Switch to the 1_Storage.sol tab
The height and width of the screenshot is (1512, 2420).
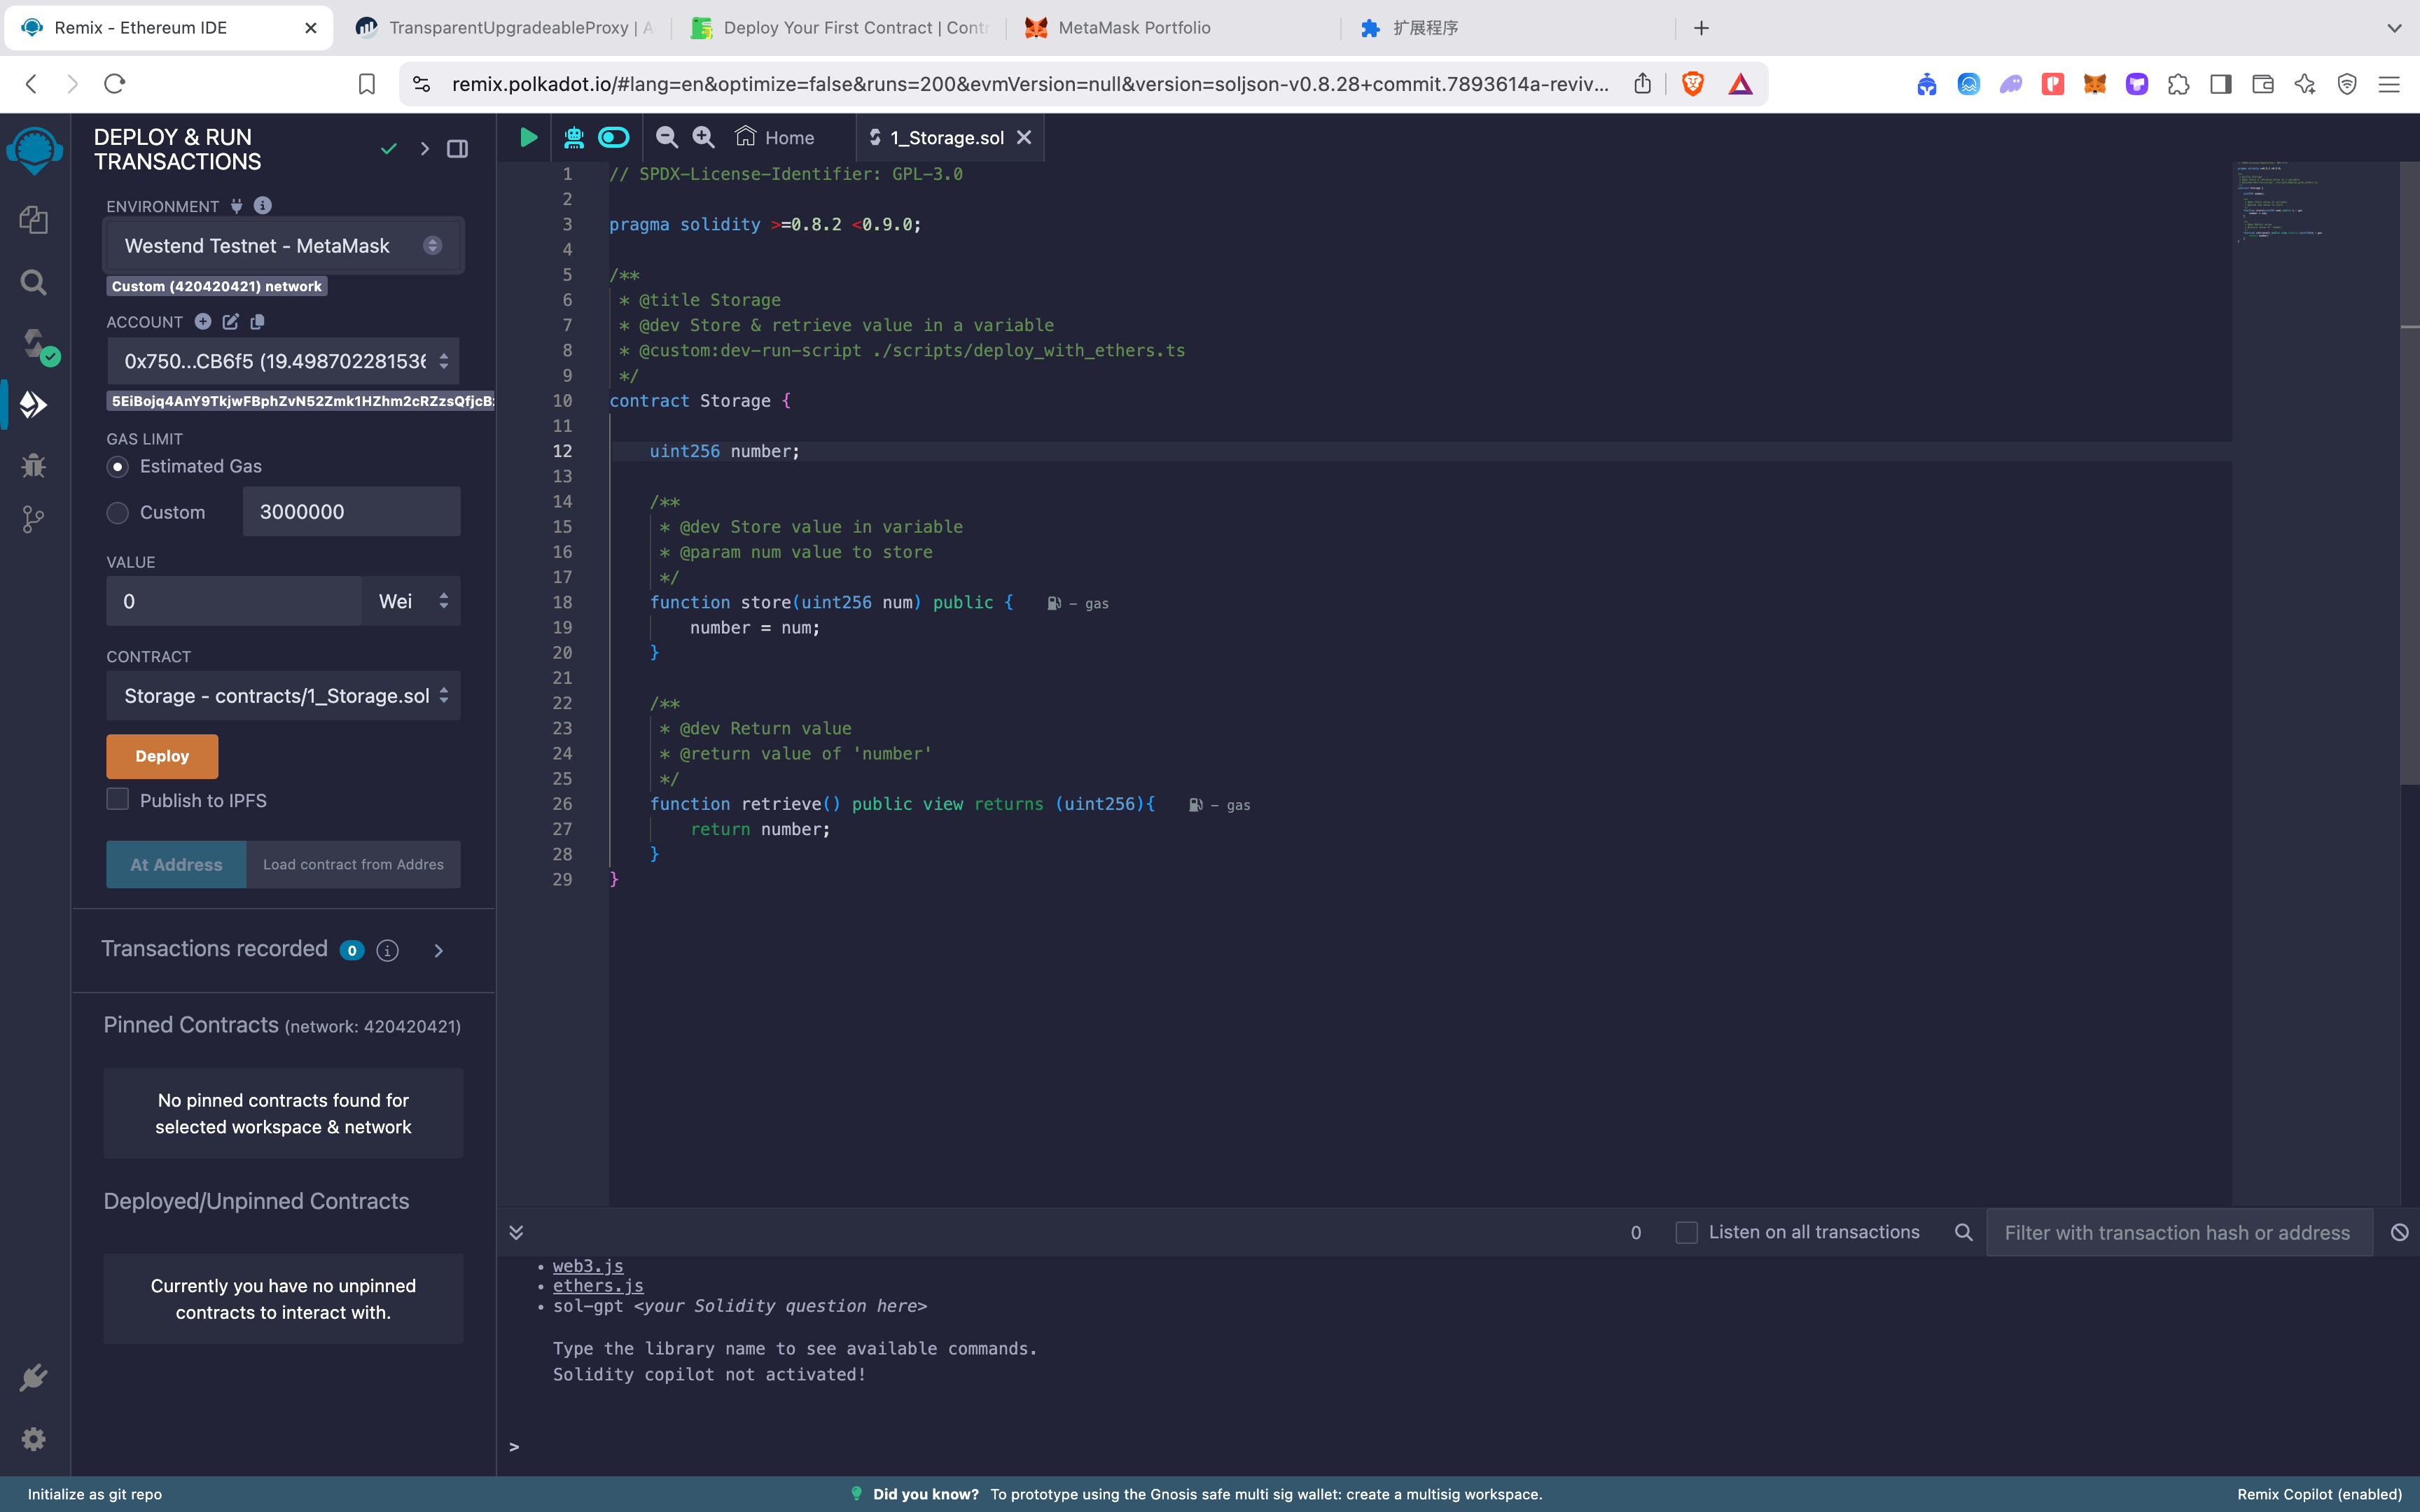pyautogui.click(x=946, y=138)
